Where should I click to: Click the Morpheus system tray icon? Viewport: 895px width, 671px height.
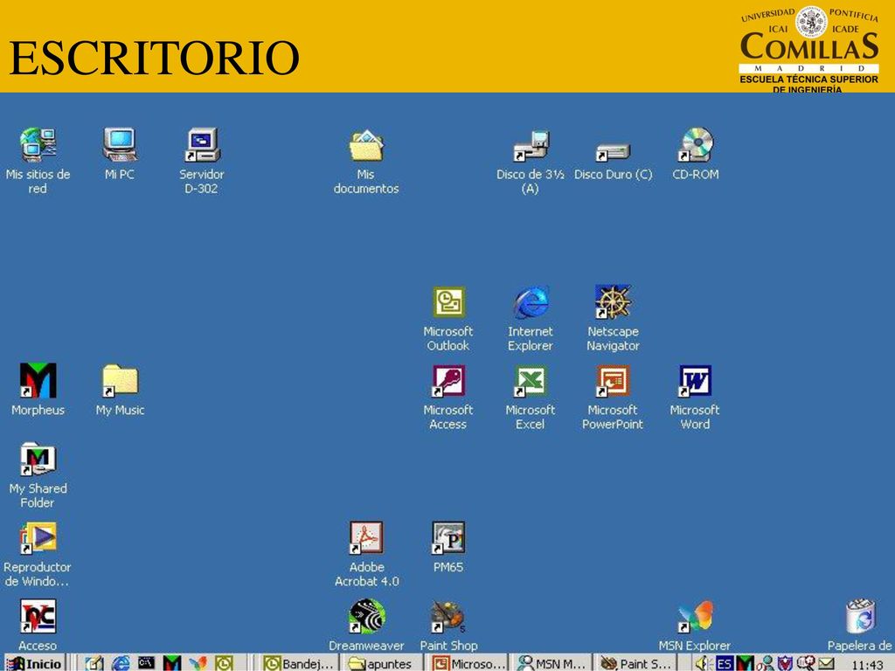click(745, 664)
